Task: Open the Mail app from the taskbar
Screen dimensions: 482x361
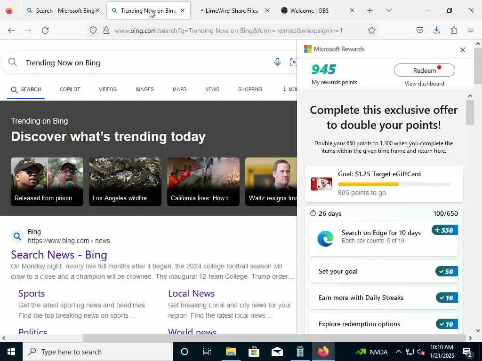Action: click(x=277, y=352)
